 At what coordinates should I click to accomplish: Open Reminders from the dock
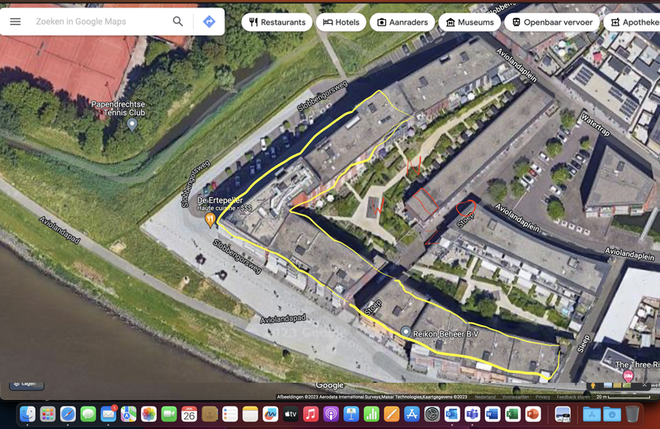230,414
